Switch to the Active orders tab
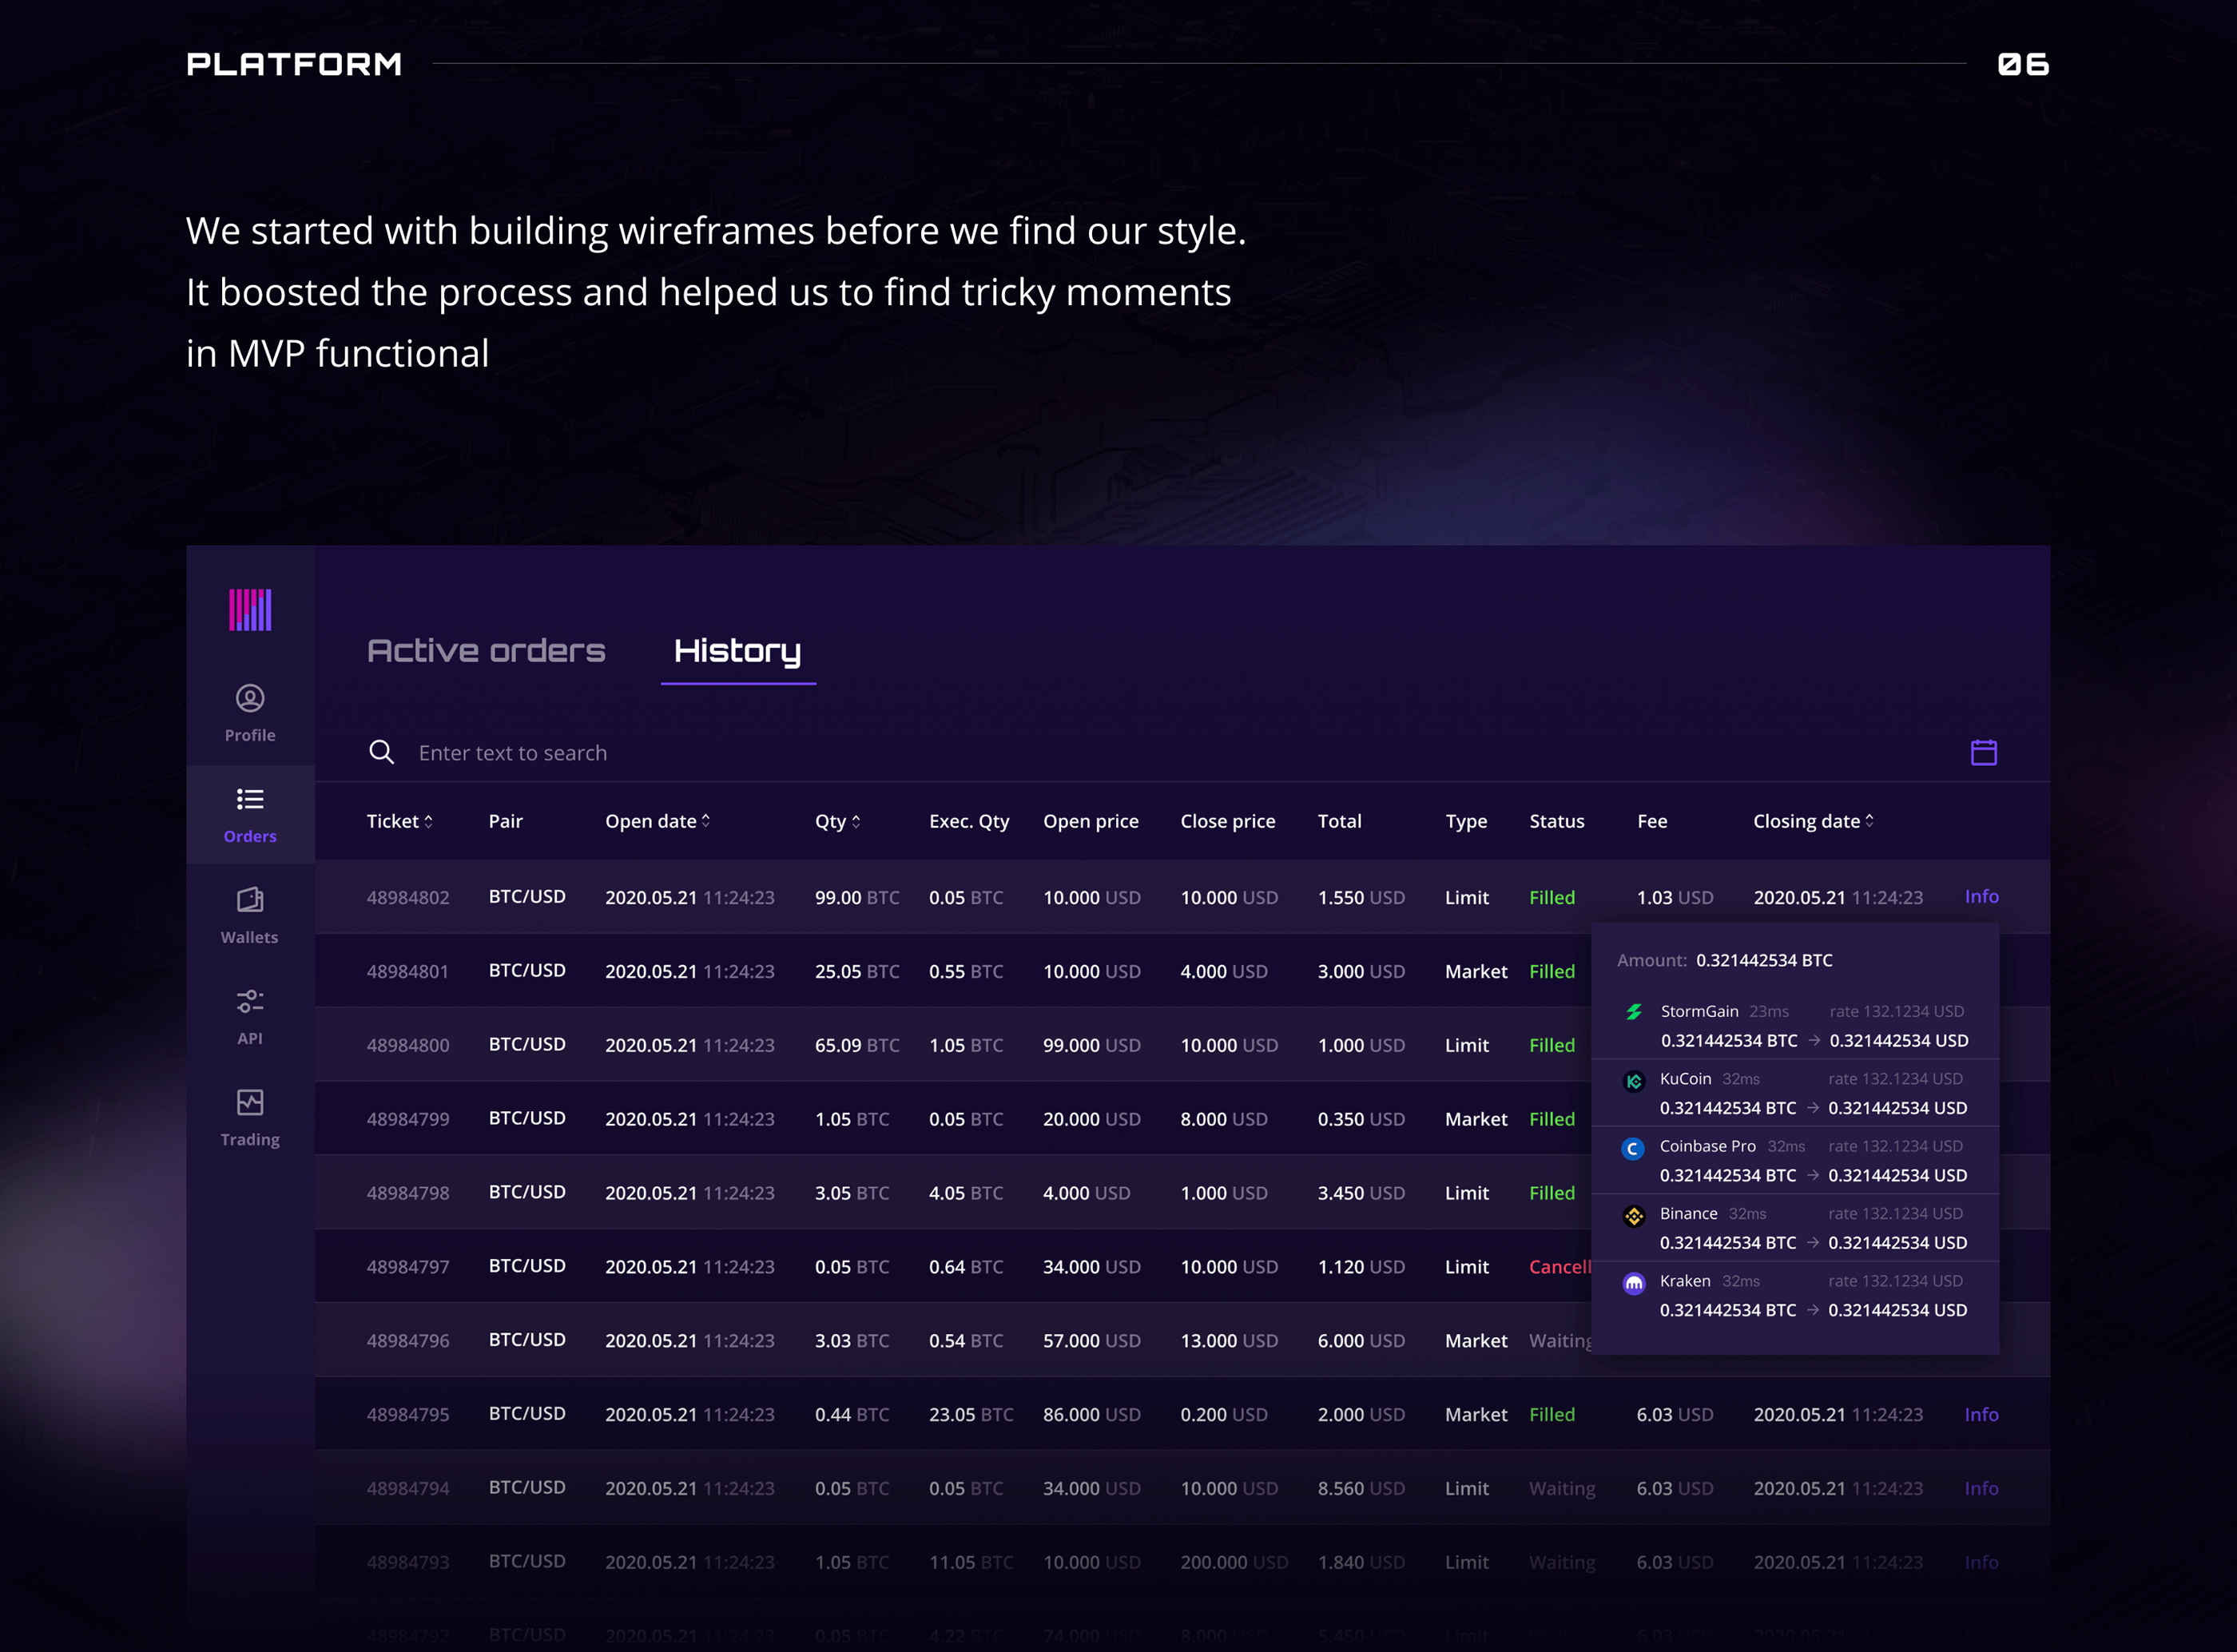This screenshot has width=2237, height=1652. (x=486, y=651)
